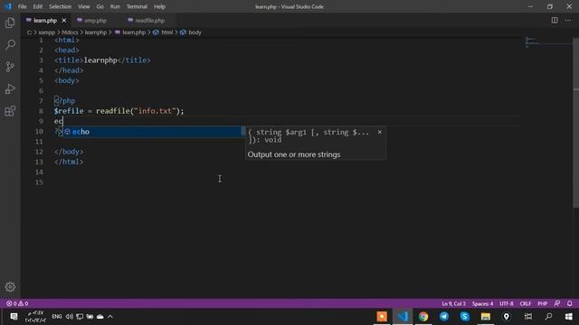Open Skype from the taskbar
The height and width of the screenshot is (325, 579).
point(464,316)
